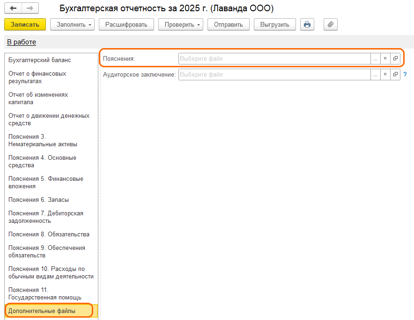
Task: Clear the Пояснения file field
Action: pyautogui.click(x=385, y=58)
